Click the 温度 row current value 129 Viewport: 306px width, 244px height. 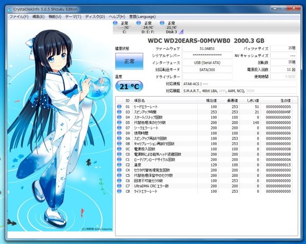pyautogui.click(x=214, y=165)
